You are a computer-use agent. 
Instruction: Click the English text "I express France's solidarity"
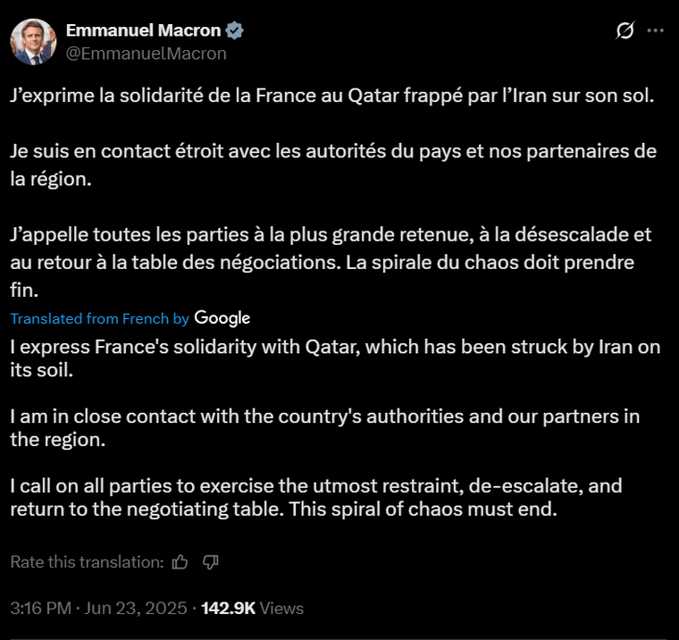335,358
